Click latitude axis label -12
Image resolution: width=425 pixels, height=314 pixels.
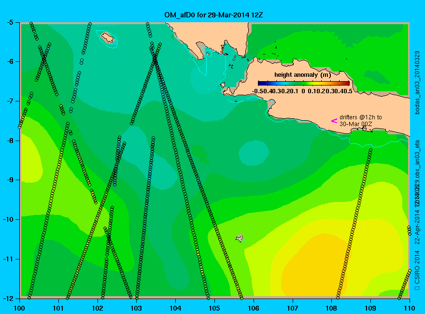click(8, 299)
